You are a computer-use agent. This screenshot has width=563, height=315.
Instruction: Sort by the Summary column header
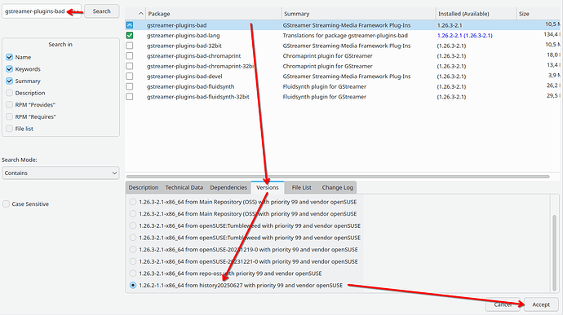pyautogui.click(x=358, y=14)
